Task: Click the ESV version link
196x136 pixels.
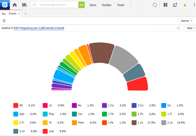Action: click(x=16, y=28)
